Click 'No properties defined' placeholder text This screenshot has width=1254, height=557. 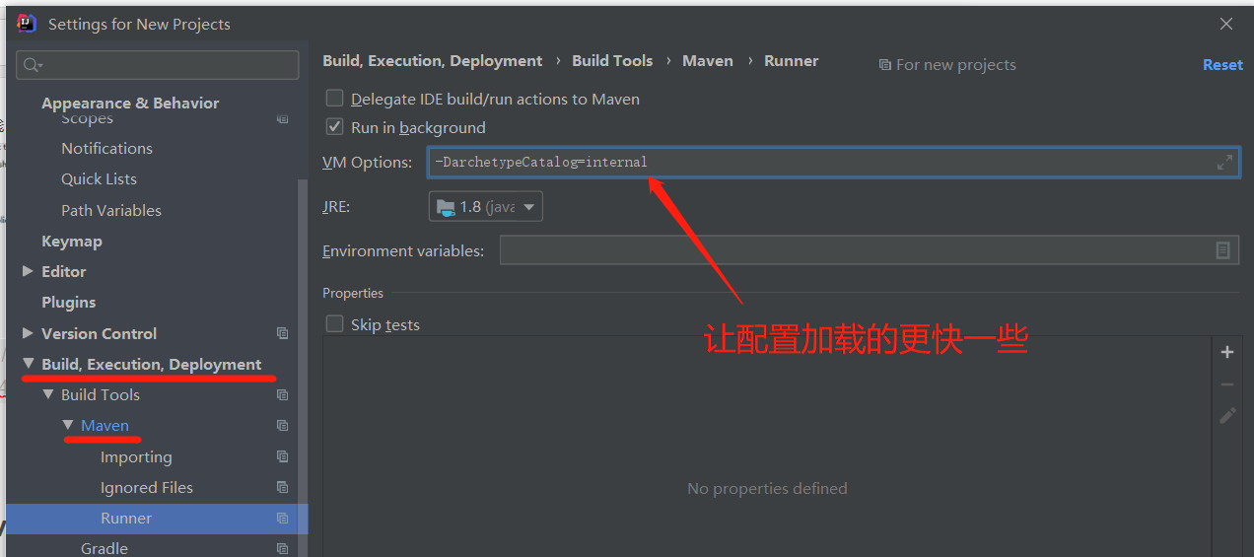point(767,488)
